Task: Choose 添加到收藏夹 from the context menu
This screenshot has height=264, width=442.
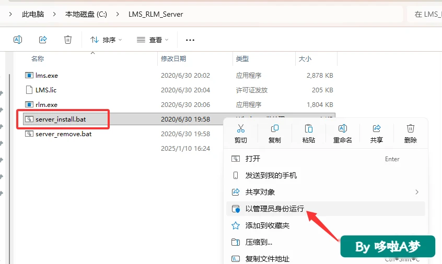Action: 325,225
